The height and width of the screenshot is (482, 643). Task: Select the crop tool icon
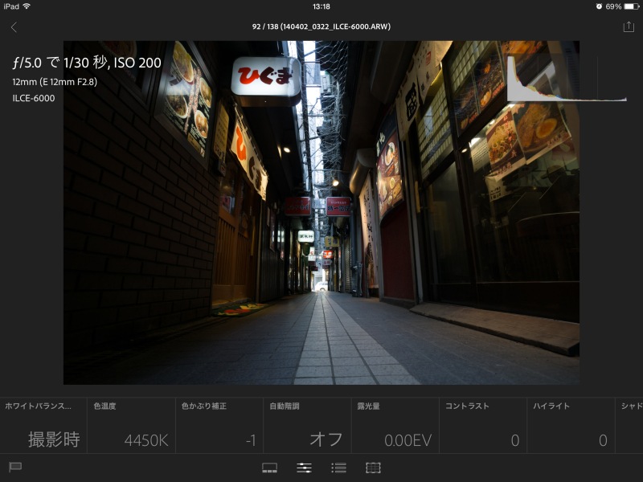(373, 468)
